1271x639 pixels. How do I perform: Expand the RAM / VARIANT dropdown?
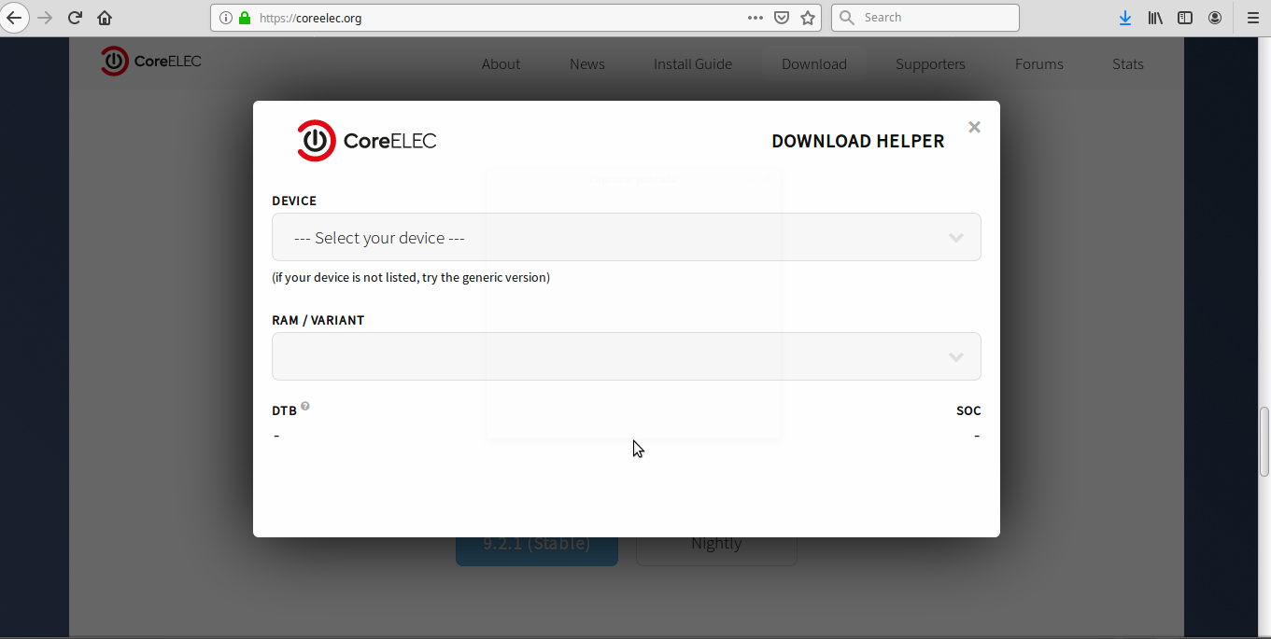tap(626, 356)
